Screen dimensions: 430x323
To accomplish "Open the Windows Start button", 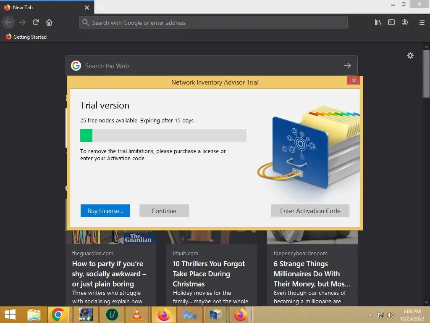I will [x=10, y=315].
